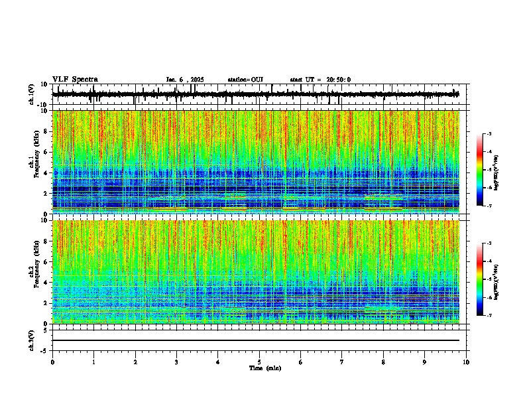Click time axis tick label "10"
Viewport: 525px width, 406px height.
pyautogui.click(x=466, y=362)
